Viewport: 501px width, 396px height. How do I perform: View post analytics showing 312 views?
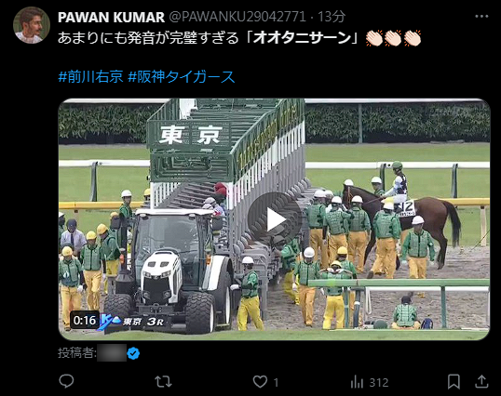point(370,382)
